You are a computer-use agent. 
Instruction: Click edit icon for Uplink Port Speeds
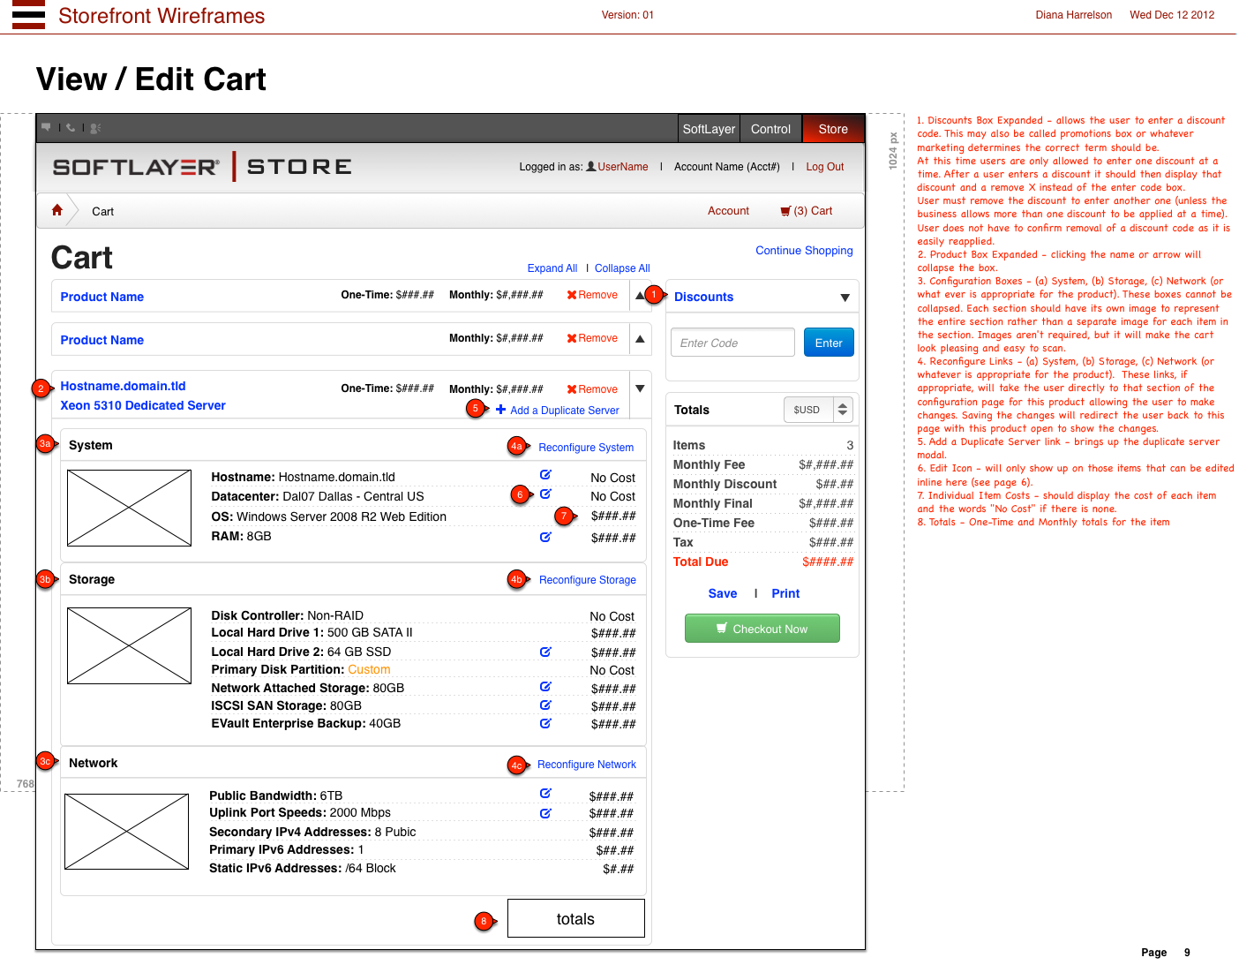pos(545,813)
